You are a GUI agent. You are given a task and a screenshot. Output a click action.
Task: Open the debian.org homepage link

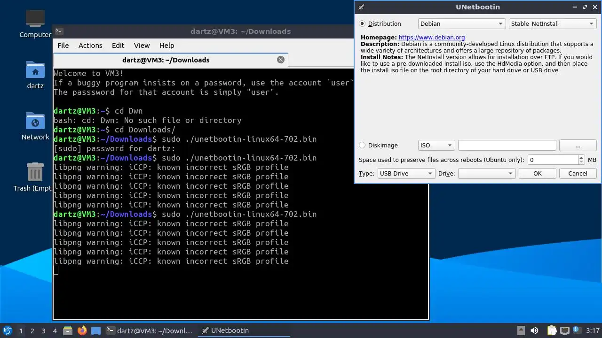(432, 38)
